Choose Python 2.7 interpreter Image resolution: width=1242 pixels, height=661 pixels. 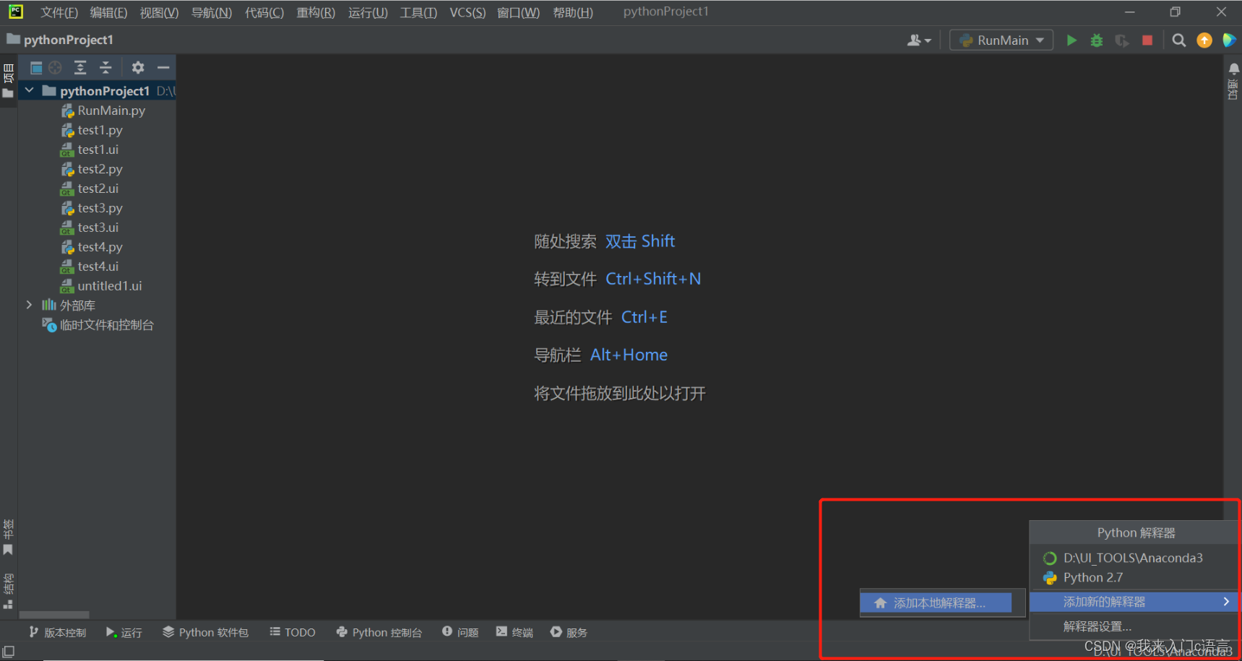[1133, 577]
